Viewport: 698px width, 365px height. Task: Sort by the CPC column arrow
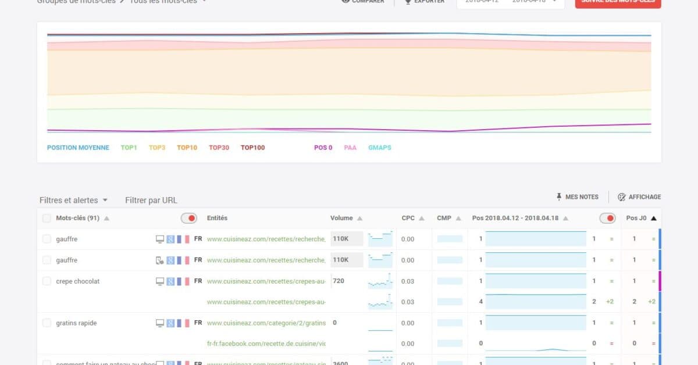click(422, 219)
